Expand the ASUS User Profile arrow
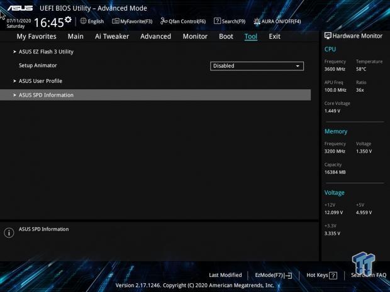This screenshot has height=292, width=390. coord(14,81)
